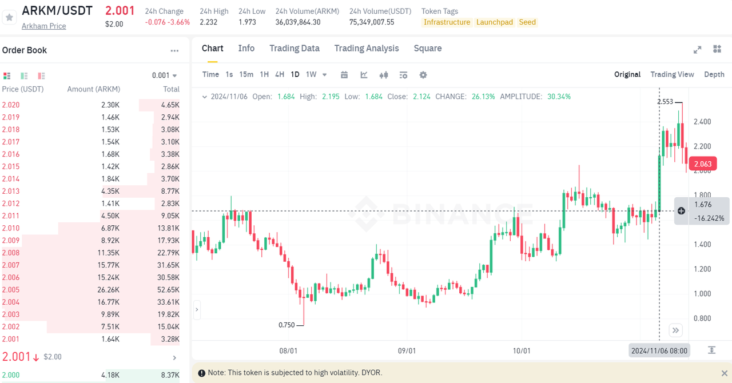Select the 2.005 ask price row

click(x=91, y=290)
